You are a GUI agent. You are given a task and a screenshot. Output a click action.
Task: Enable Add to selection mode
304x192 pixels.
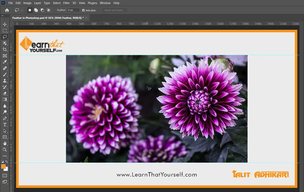36,10
